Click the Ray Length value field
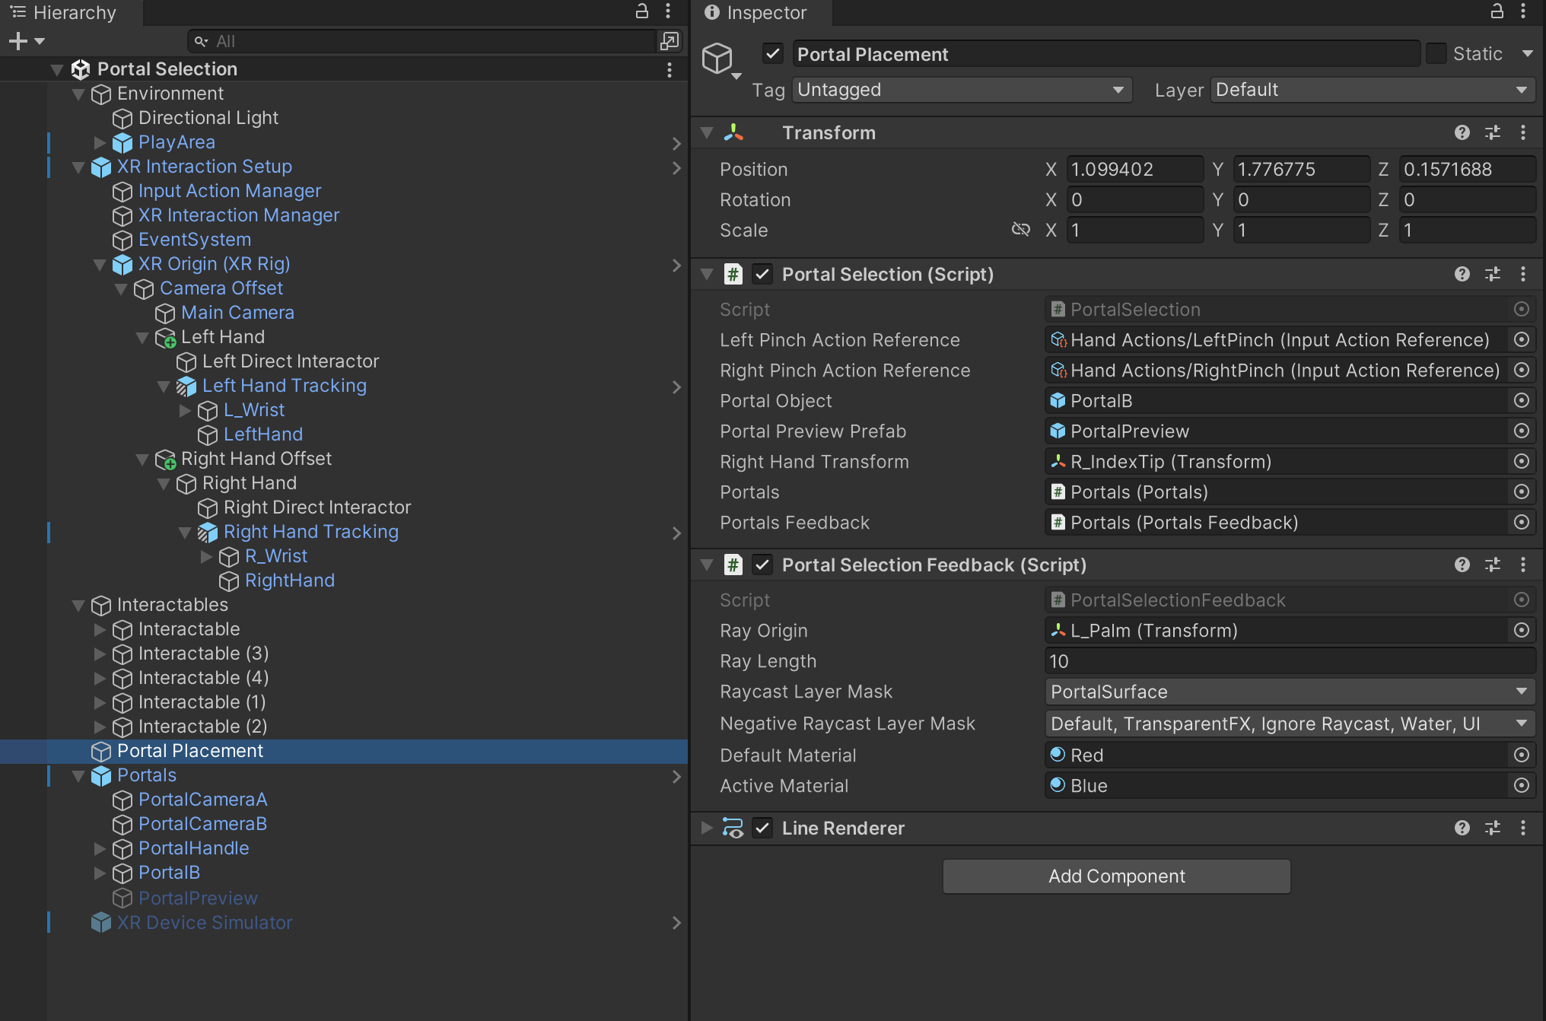1546x1021 pixels. 1290,661
